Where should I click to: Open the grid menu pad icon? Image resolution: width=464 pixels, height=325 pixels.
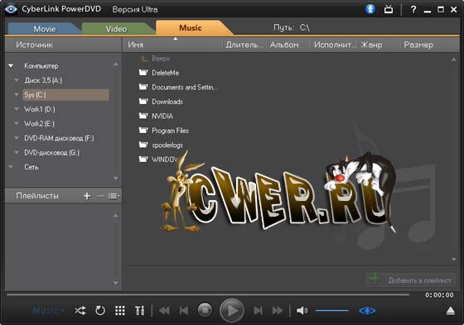point(120,310)
